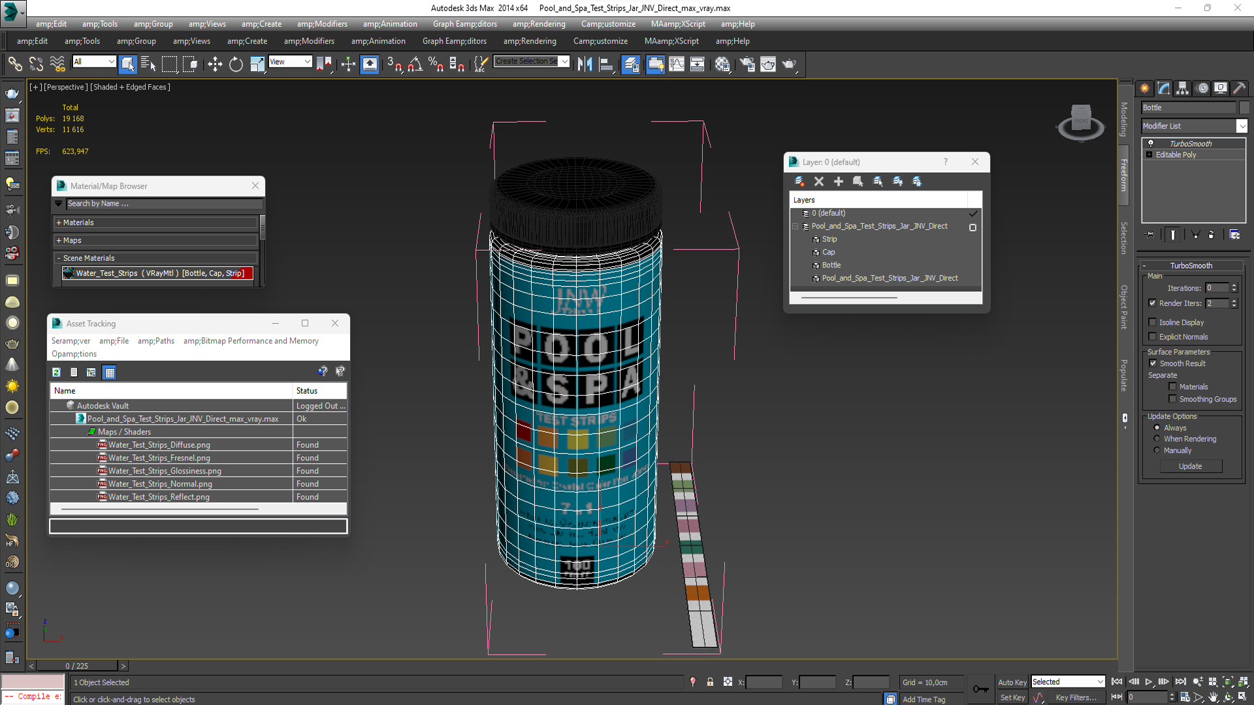Choose the Select and Rotate tool
Image resolution: width=1254 pixels, height=705 pixels.
(236, 64)
